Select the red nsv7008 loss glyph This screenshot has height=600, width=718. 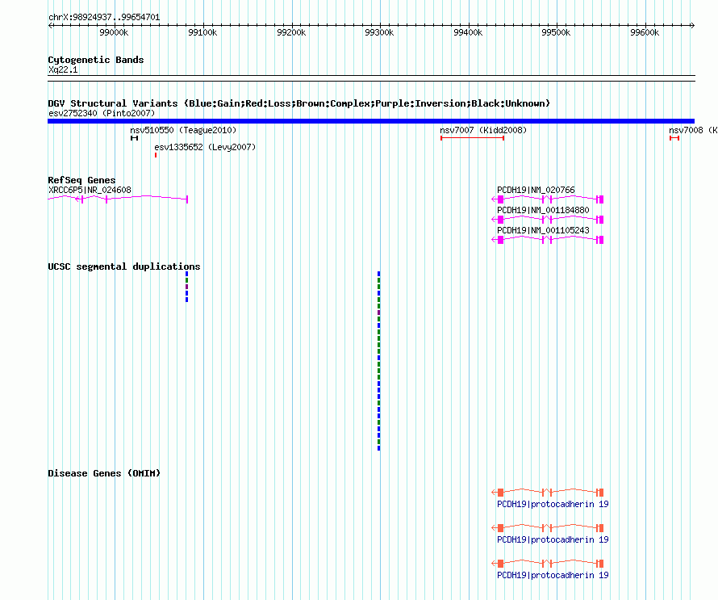tap(674, 138)
